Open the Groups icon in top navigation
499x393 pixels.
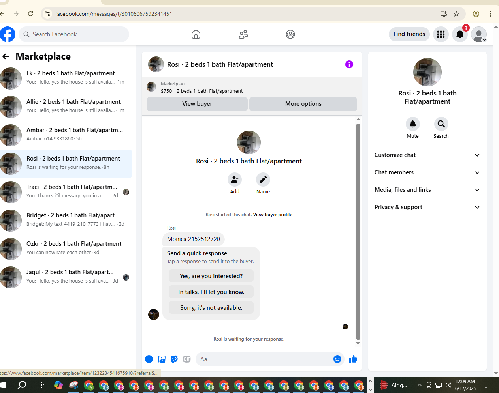[x=290, y=34]
